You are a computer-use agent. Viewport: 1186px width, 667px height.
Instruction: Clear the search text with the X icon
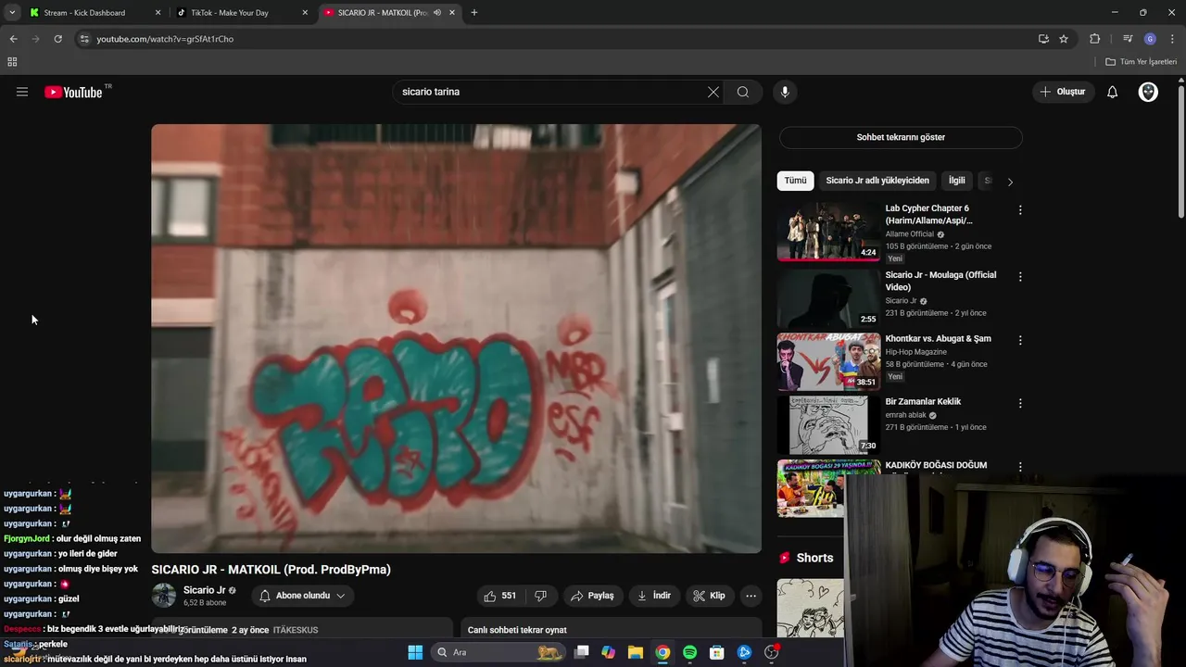click(x=713, y=92)
